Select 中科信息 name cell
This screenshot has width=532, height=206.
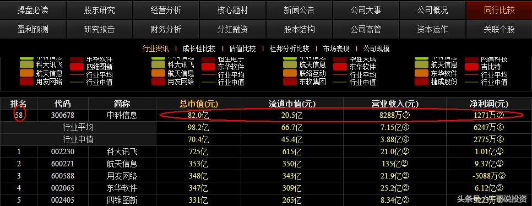point(122,115)
